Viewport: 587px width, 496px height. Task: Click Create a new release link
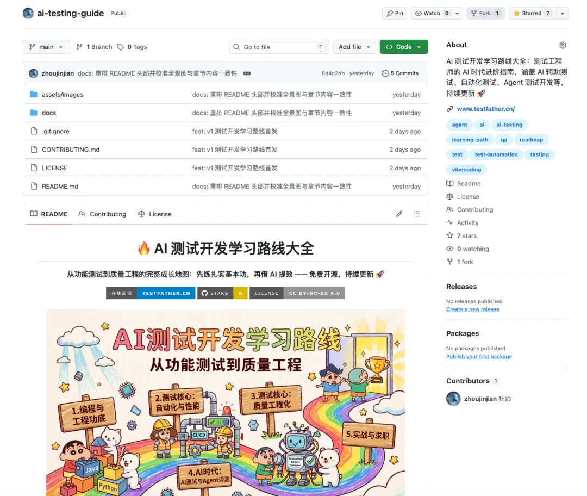[472, 309]
